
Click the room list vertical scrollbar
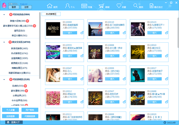[178, 33]
